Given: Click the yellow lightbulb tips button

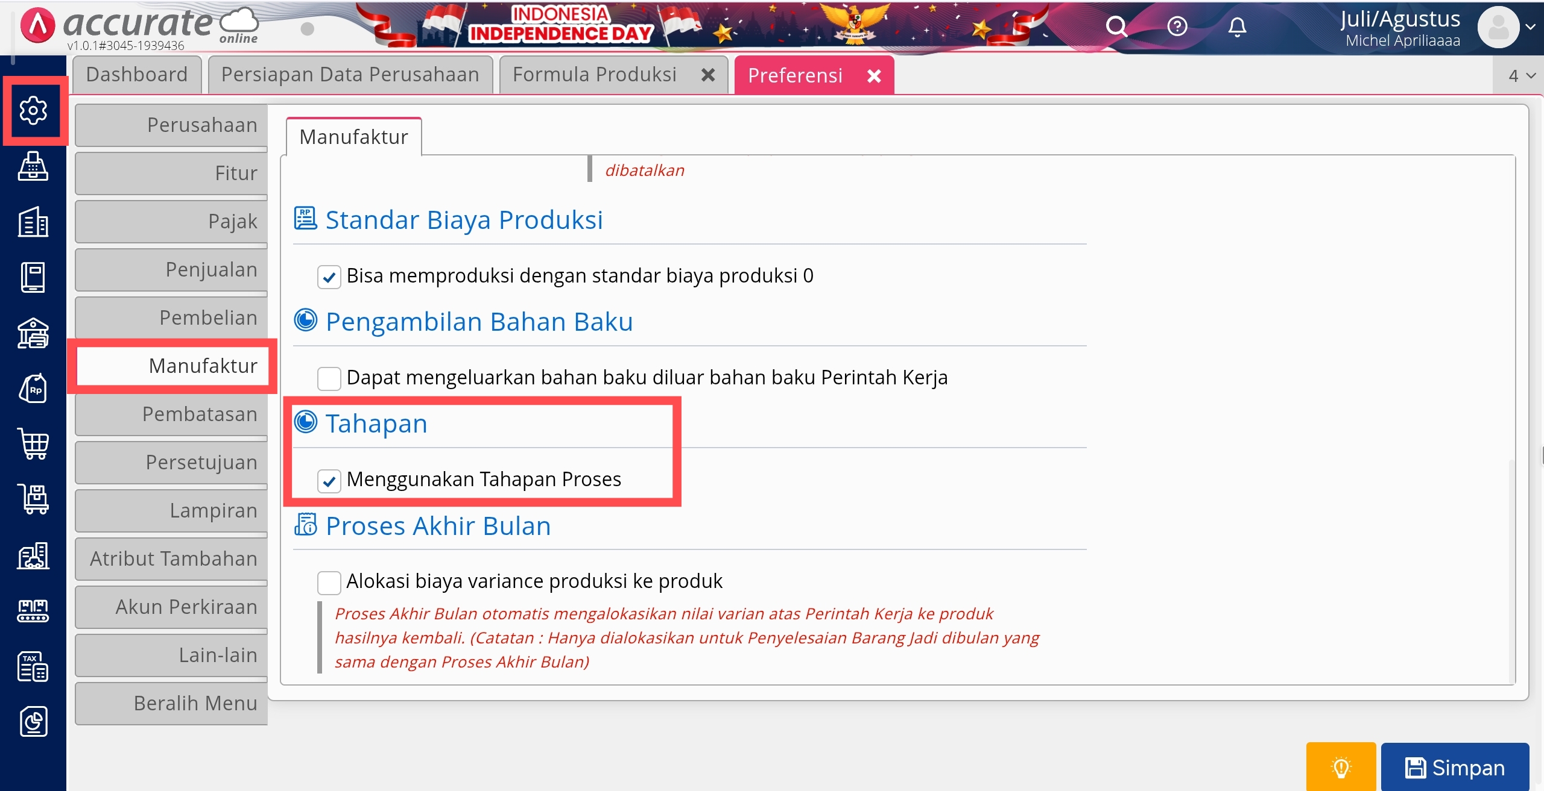Looking at the screenshot, I should (1341, 768).
